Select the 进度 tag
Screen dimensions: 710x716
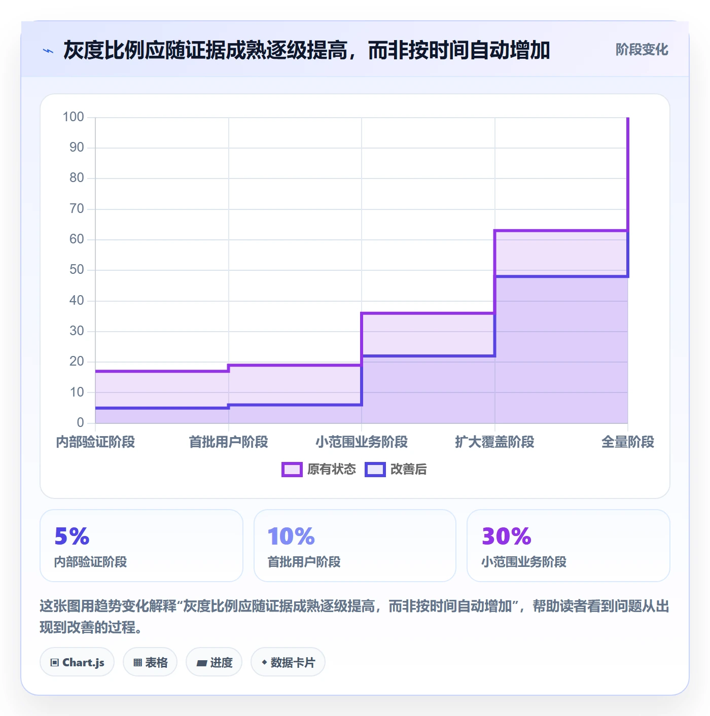coord(214,662)
